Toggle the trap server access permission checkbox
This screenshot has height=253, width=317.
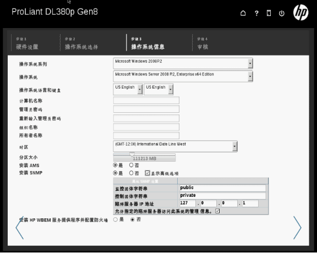tap(217, 211)
